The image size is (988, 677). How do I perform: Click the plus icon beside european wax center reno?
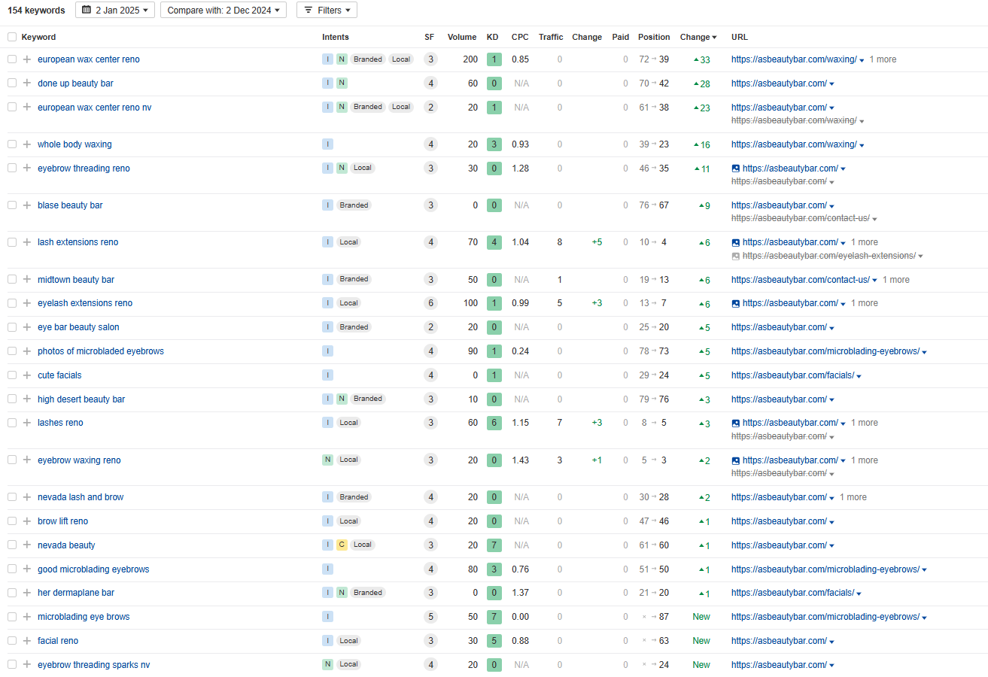pos(27,59)
